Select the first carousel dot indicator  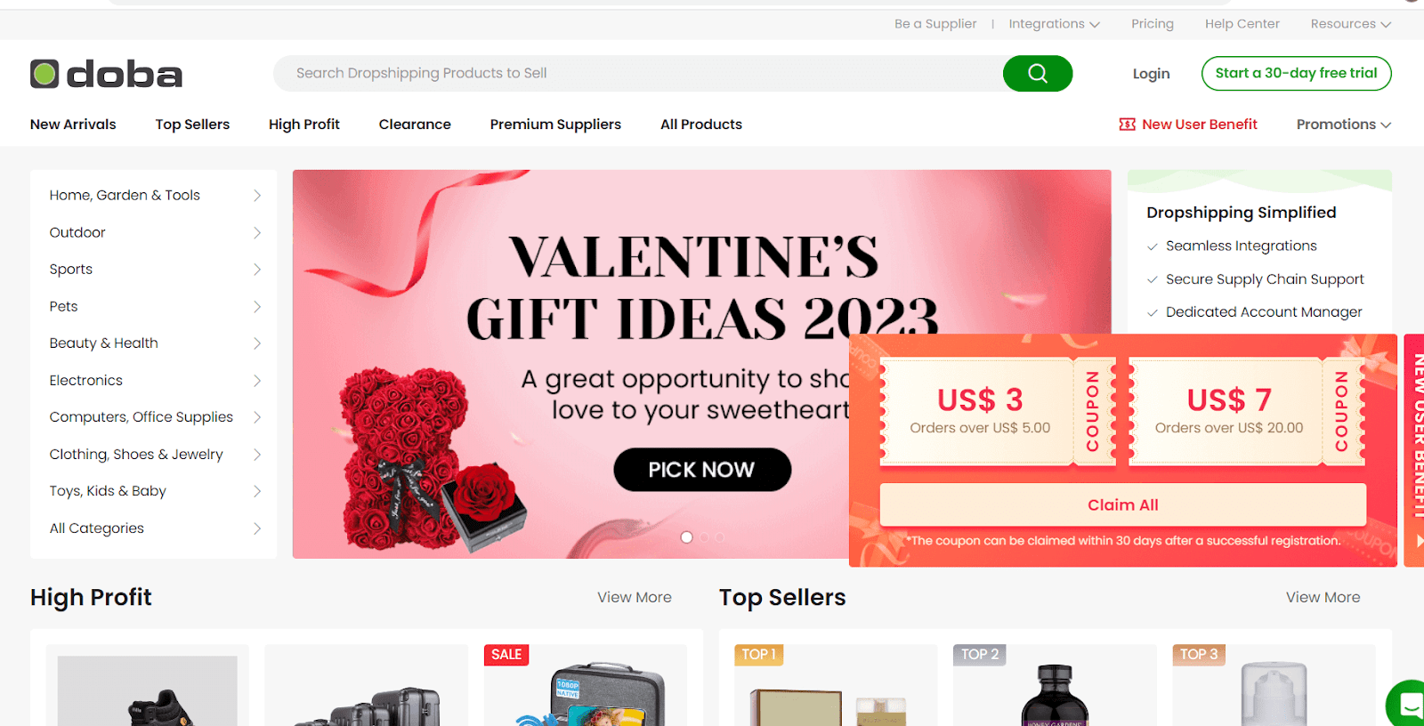click(686, 537)
